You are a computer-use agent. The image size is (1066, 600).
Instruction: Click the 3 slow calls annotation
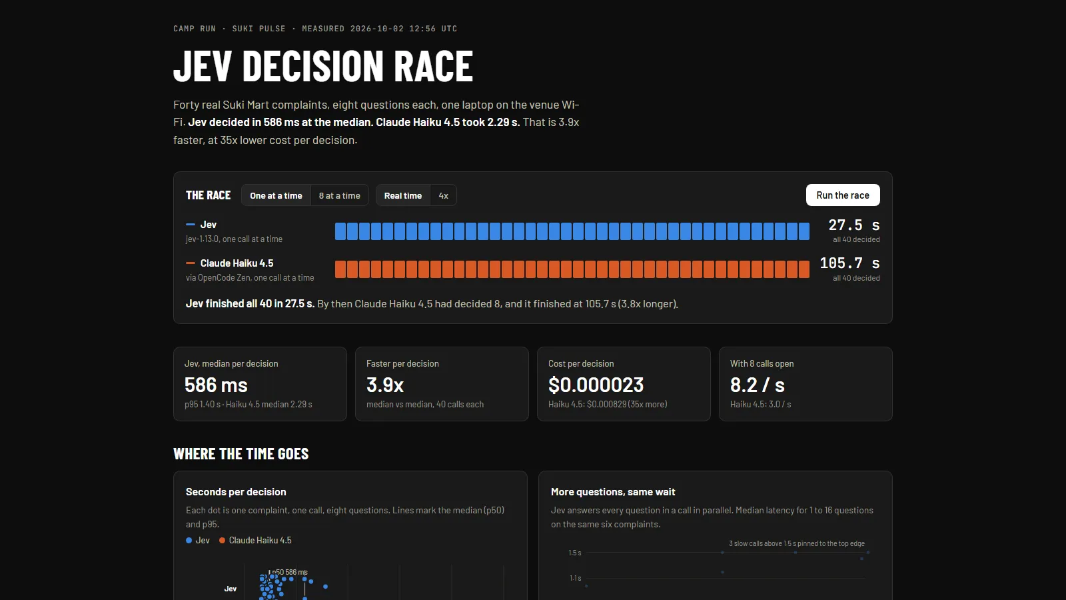pyautogui.click(x=797, y=543)
